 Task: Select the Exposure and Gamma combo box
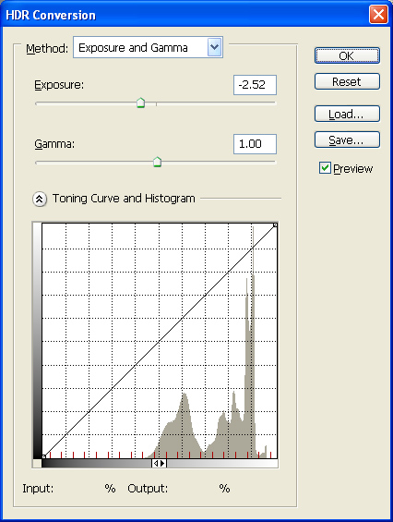(x=148, y=47)
